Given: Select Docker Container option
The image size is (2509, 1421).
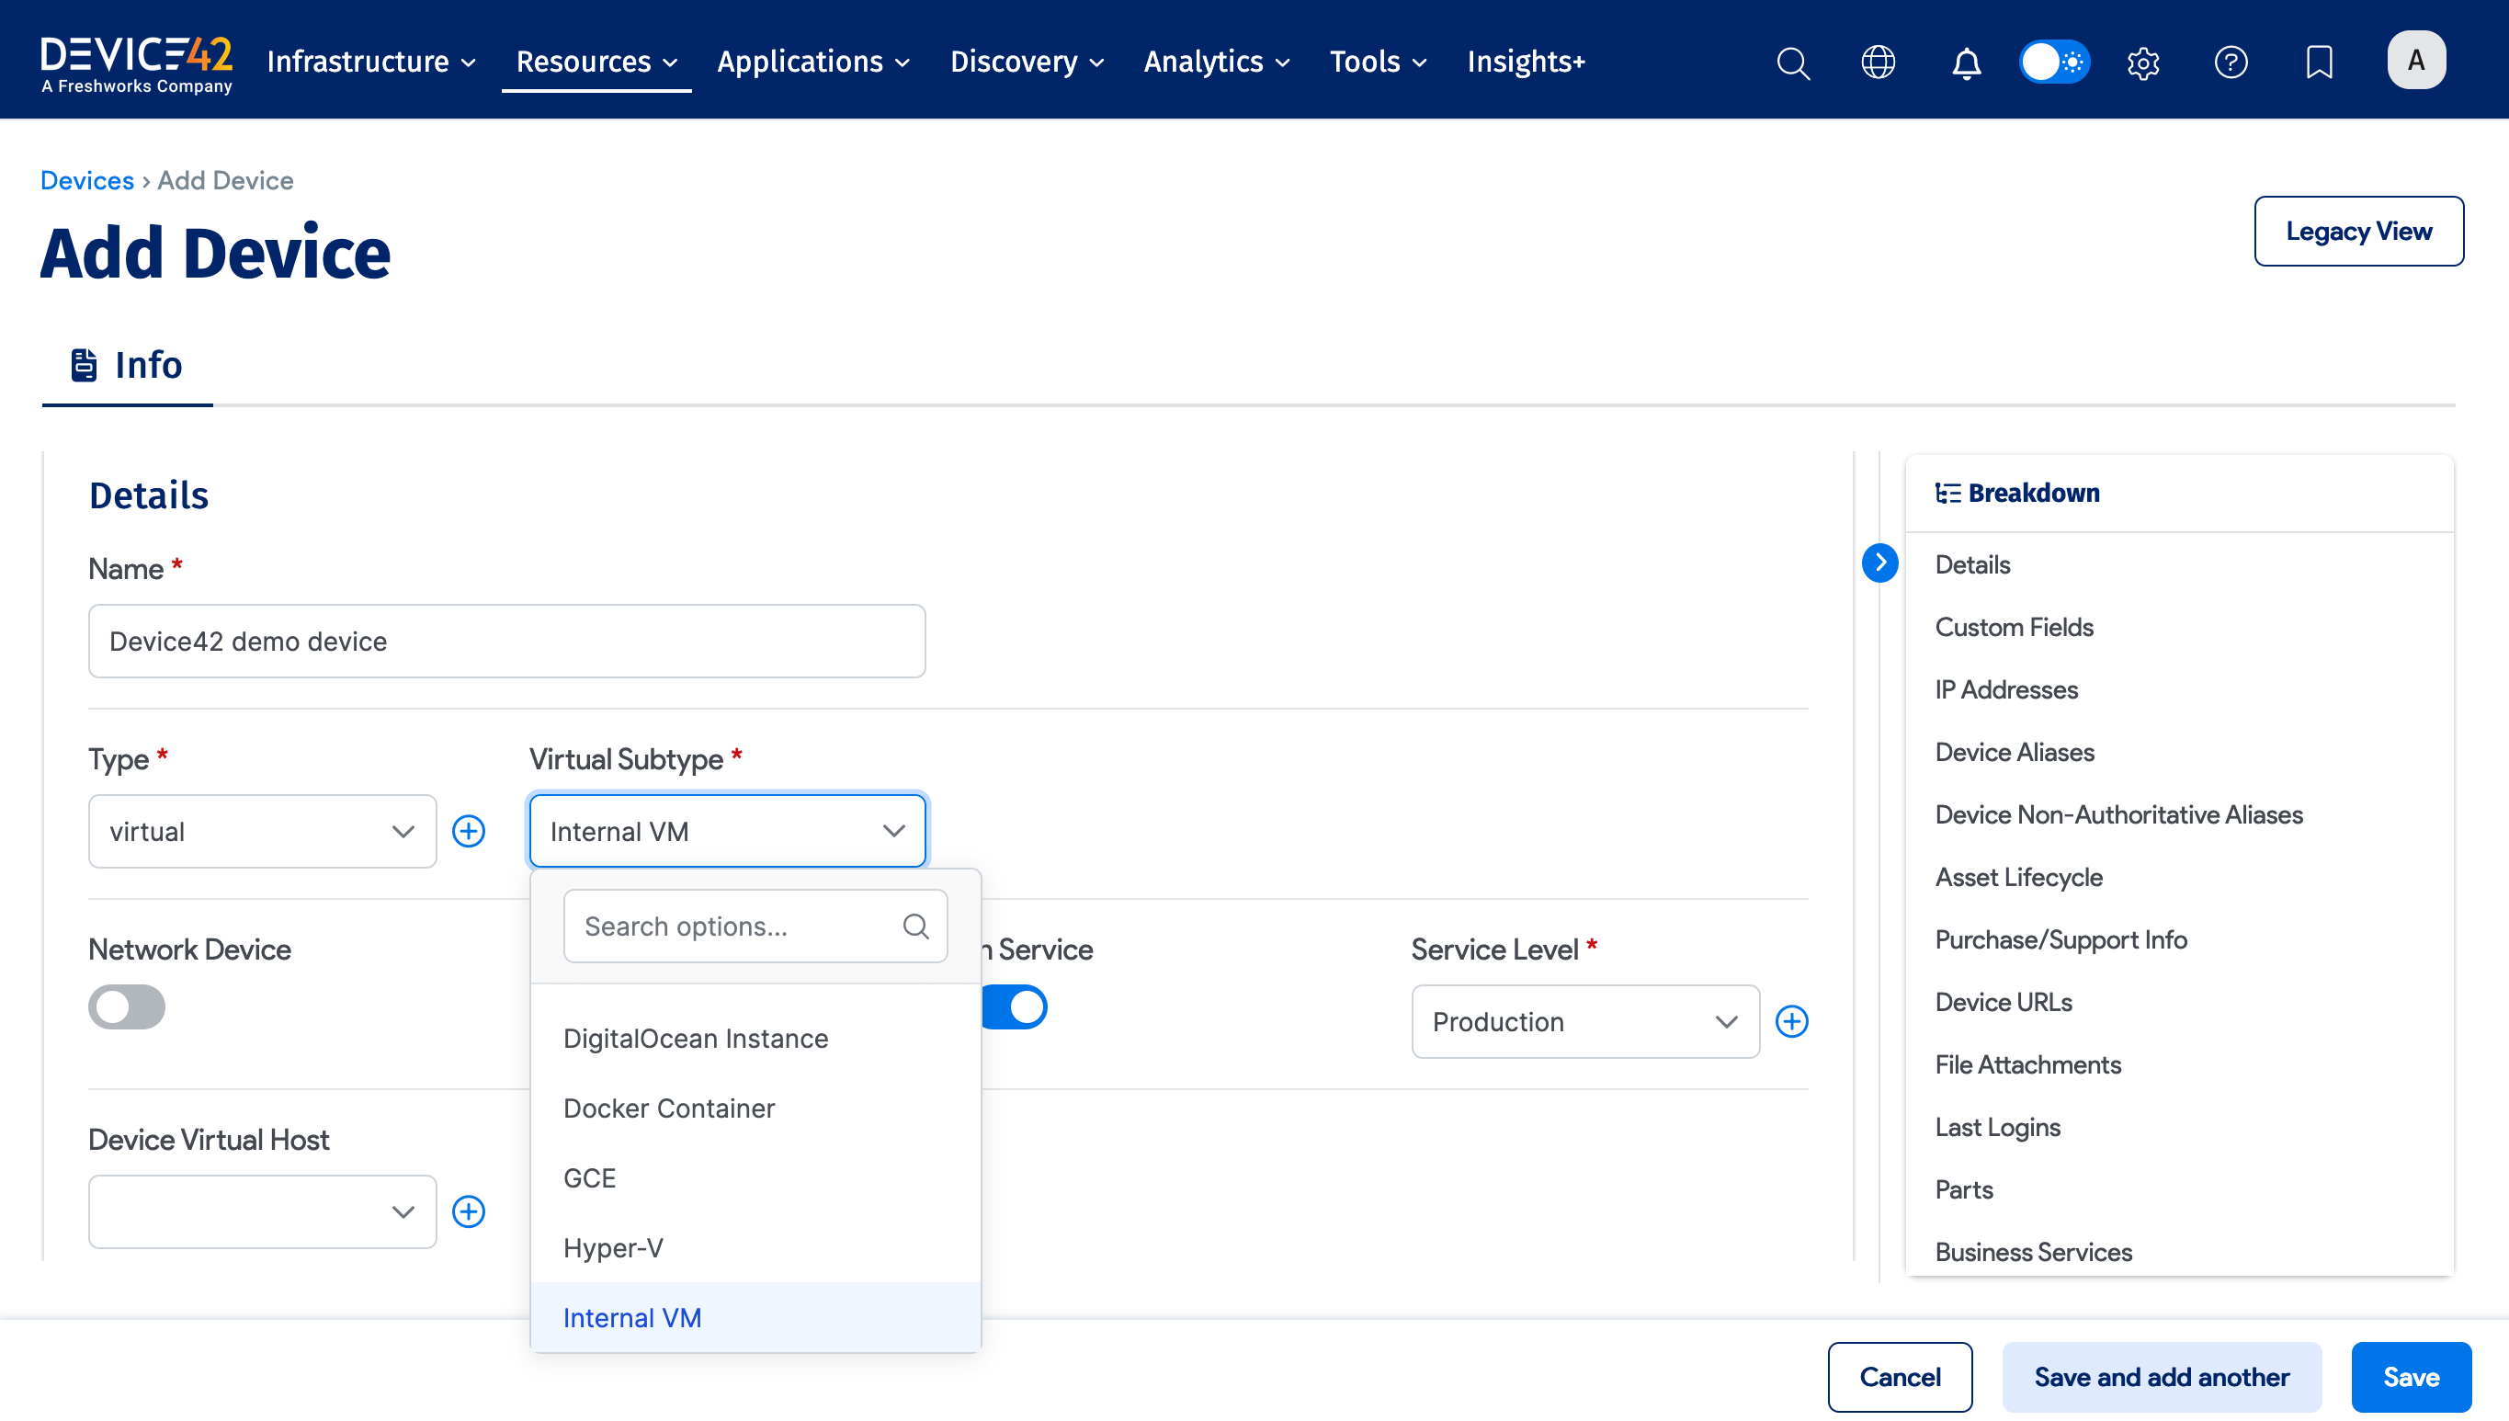Looking at the screenshot, I should [x=668, y=1108].
